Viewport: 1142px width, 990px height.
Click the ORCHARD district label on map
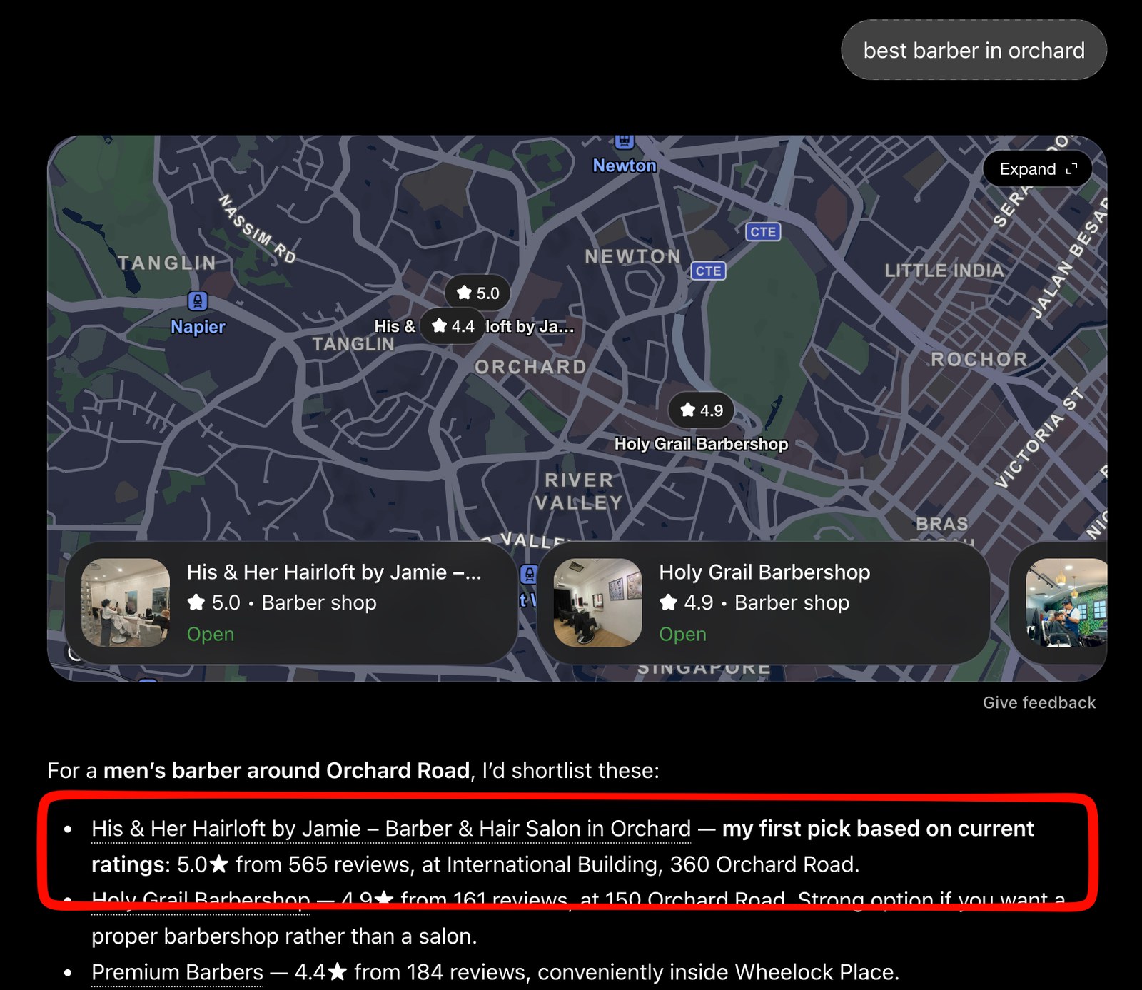coord(530,368)
